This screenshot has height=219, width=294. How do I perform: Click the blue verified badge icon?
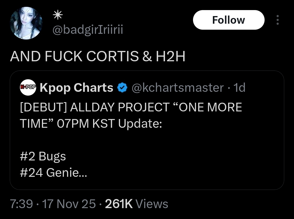(x=122, y=88)
